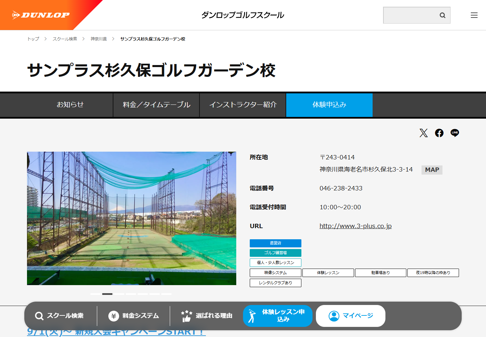Image resolution: width=486 pixels, height=337 pixels.
Task: Open the インストラクター紹介 tab
Action: (x=243, y=105)
